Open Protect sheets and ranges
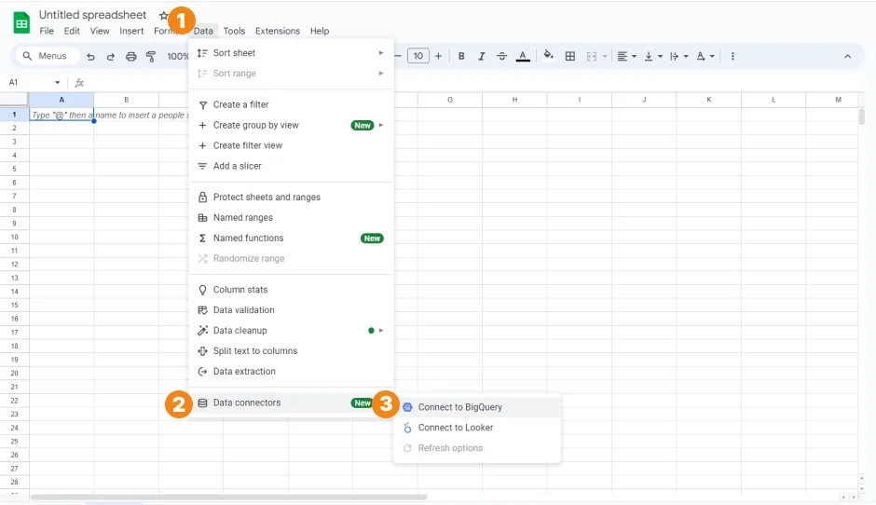Screen dimensions: 876x505 [291, 198]
